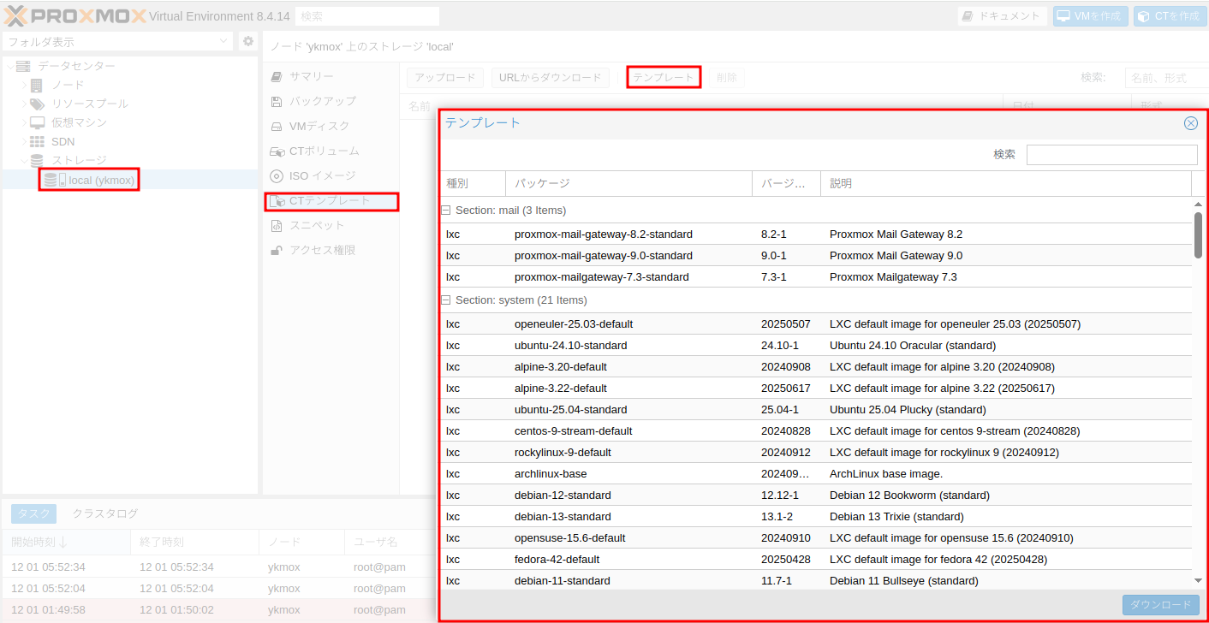The image size is (1209, 623).
Task: Collapse the データセンター tree node
Action: click(9, 66)
